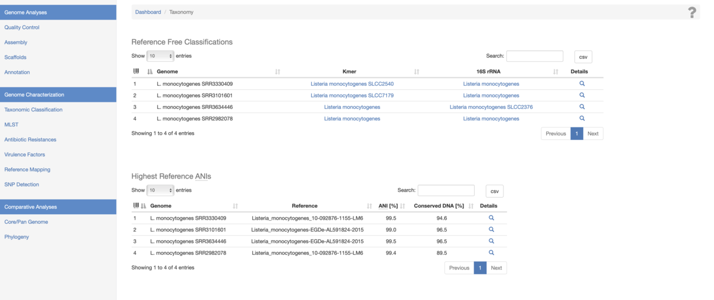Viewport: 714px width, 300px height.
Task: Open Antibiotic Resistances in sidebar
Action: 30,139
